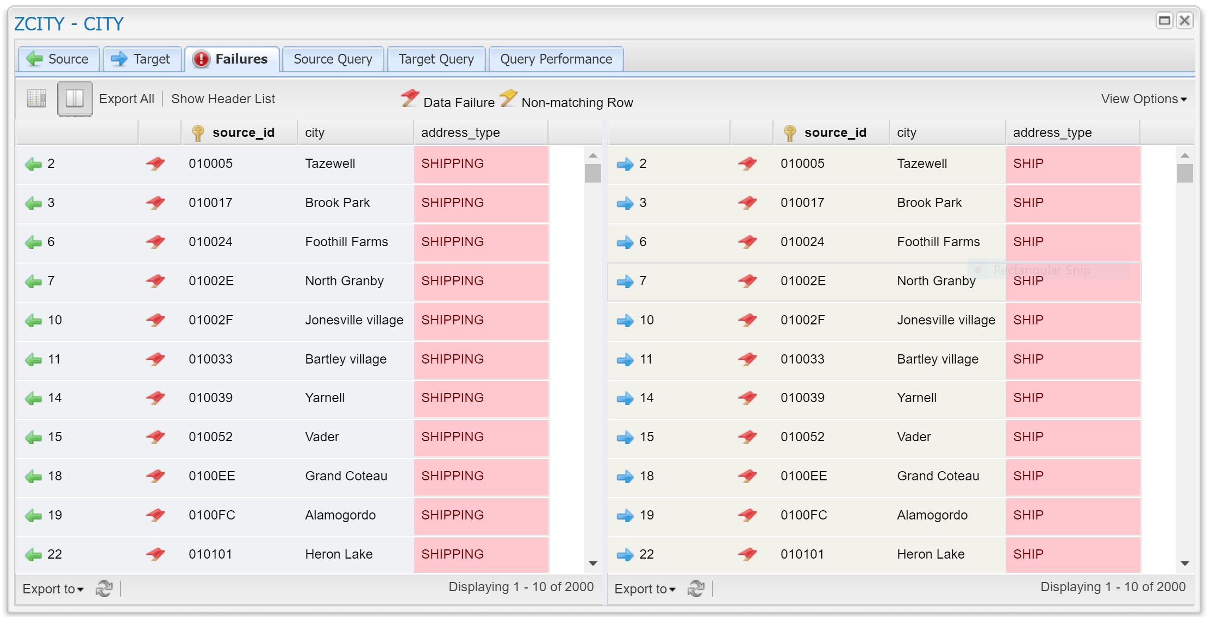
Task: Click the source_id key icon in right header
Action: [x=790, y=133]
